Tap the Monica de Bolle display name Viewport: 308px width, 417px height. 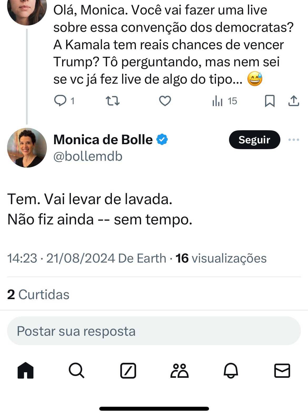tap(103, 139)
